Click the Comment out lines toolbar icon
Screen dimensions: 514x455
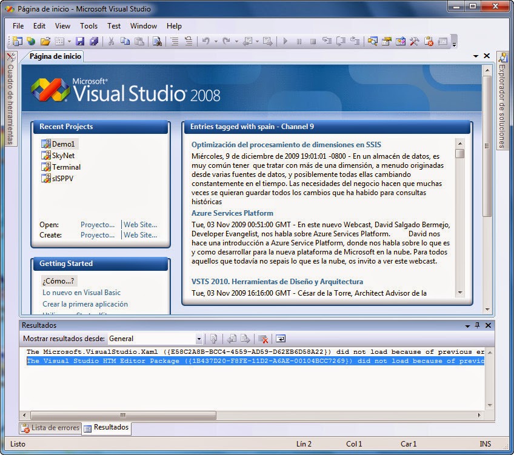(x=175, y=41)
